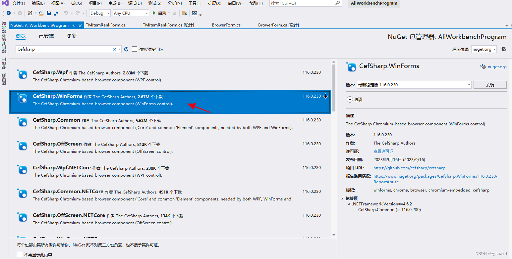
Task: Click the CefSharp.Wpf.NETCore package icon
Action: click(23, 170)
